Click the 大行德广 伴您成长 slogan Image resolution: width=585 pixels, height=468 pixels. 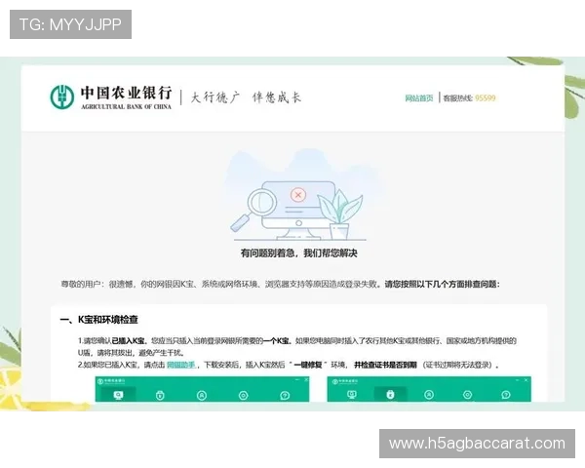pos(246,97)
